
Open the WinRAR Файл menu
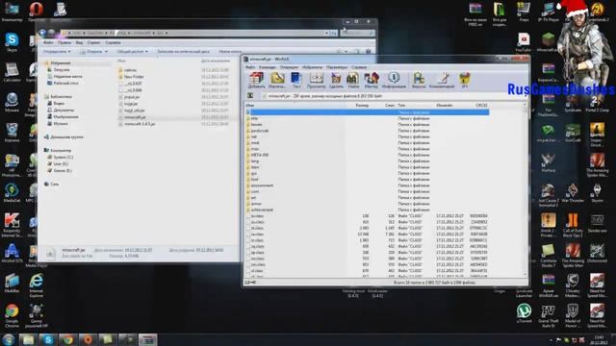pyautogui.click(x=250, y=67)
